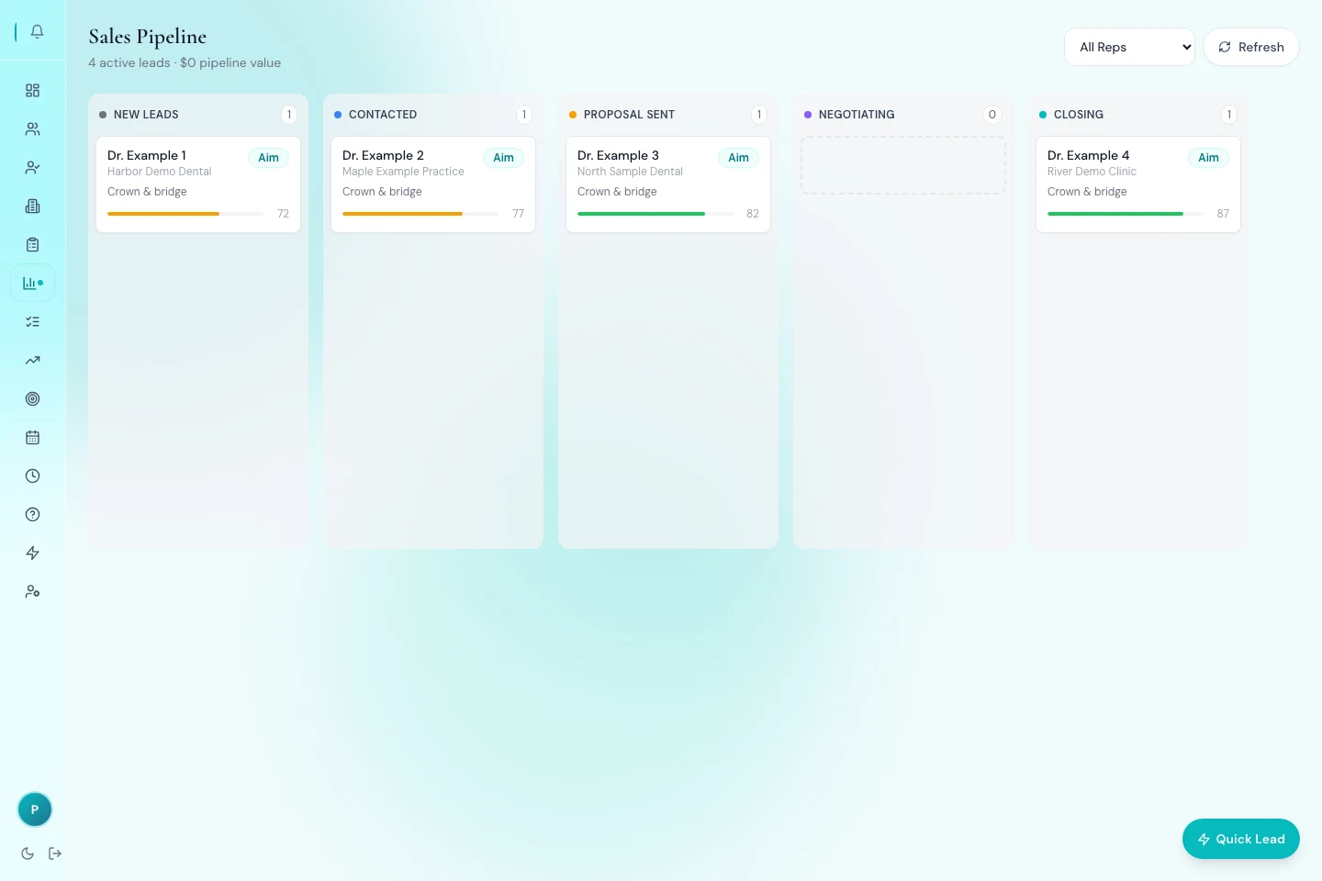Open the building icon in sidebar
The height and width of the screenshot is (881, 1322).
tap(33, 206)
